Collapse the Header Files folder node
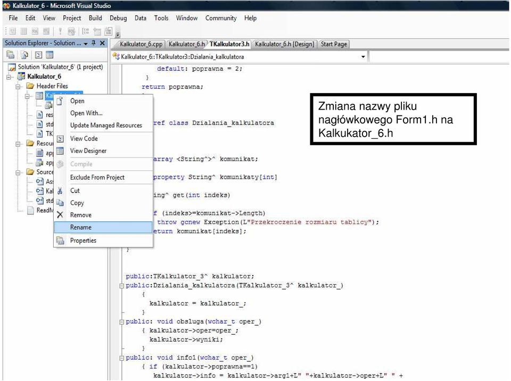 pyautogui.click(x=19, y=86)
